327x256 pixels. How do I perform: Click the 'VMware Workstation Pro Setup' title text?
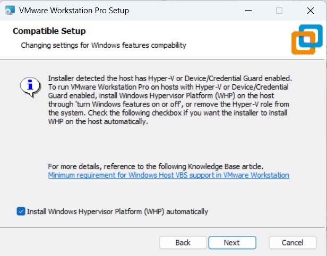74,11
